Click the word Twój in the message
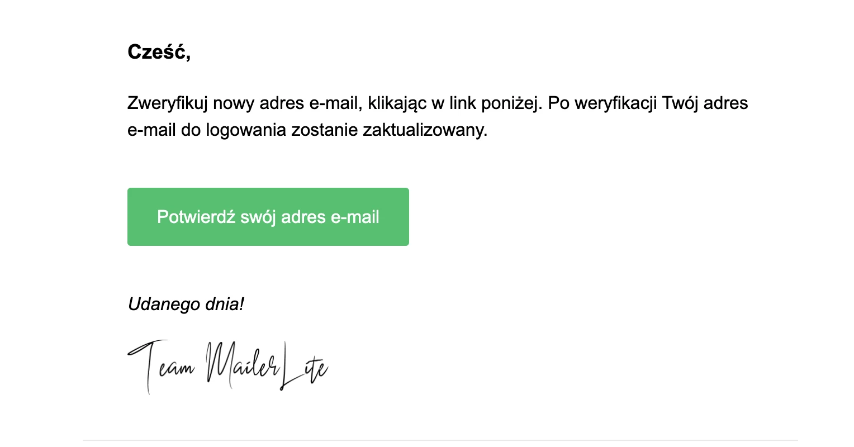The height and width of the screenshot is (447, 854). tap(680, 103)
